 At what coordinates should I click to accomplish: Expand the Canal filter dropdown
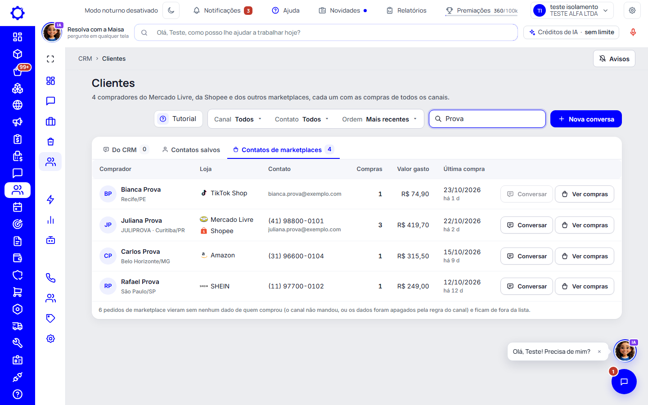click(238, 119)
